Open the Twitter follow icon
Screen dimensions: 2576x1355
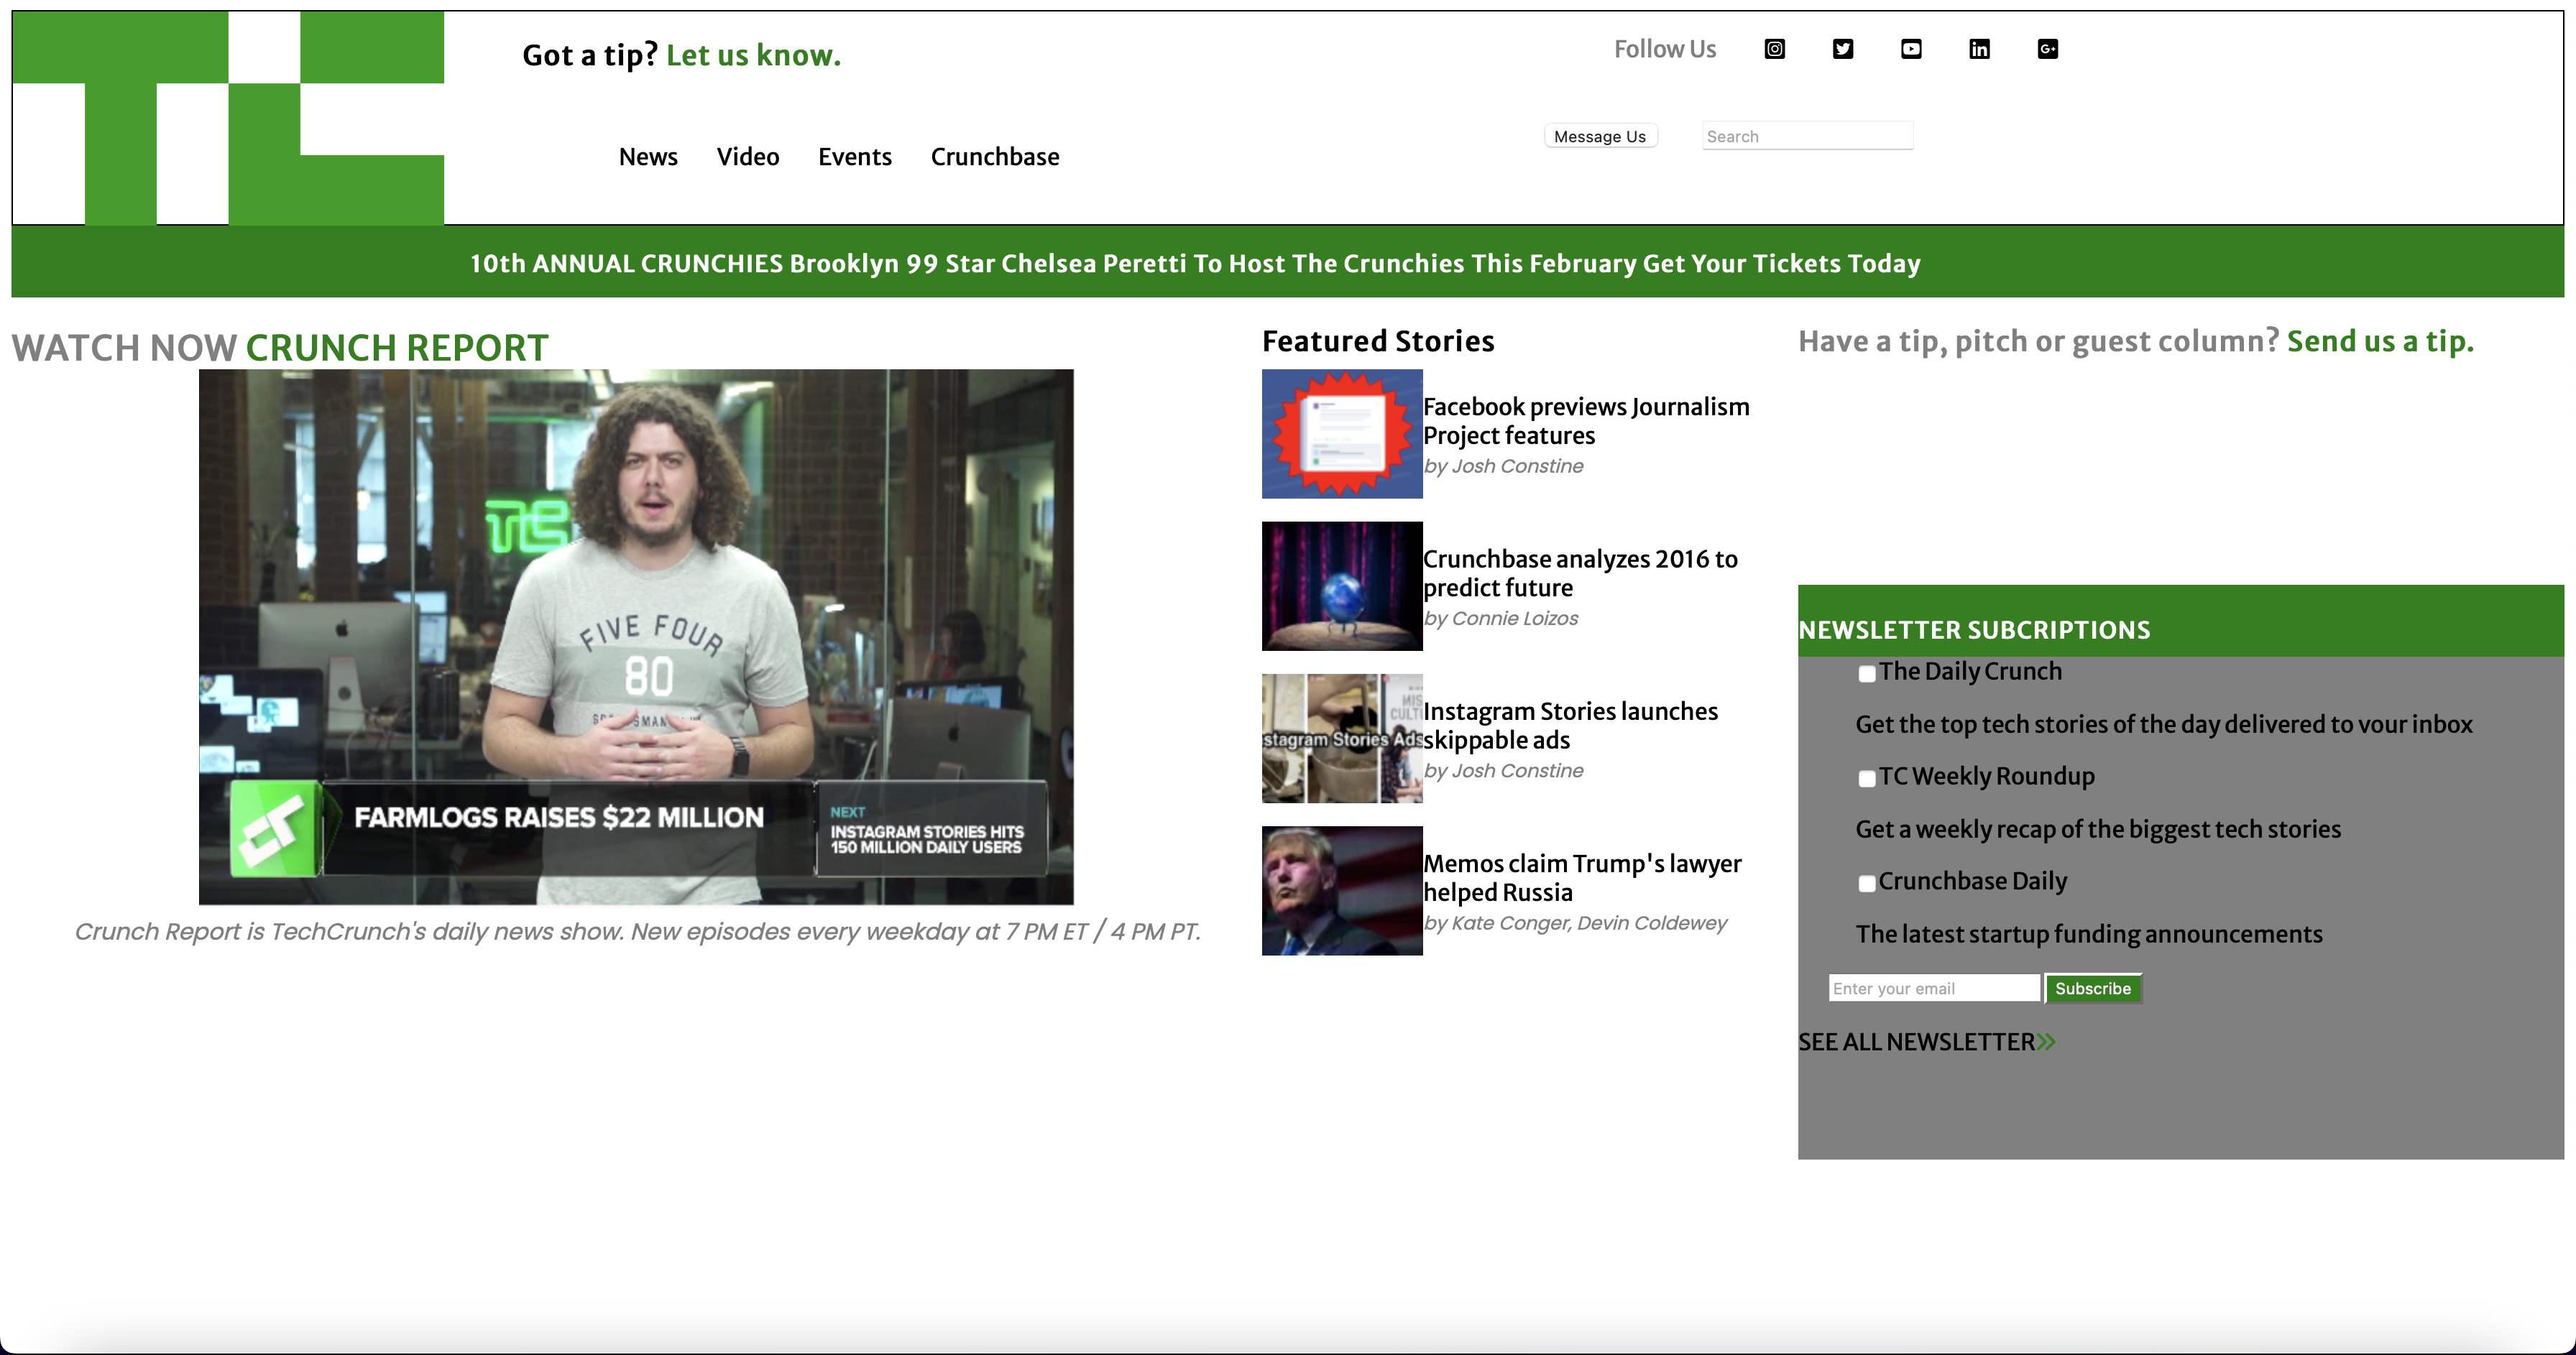tap(1842, 49)
